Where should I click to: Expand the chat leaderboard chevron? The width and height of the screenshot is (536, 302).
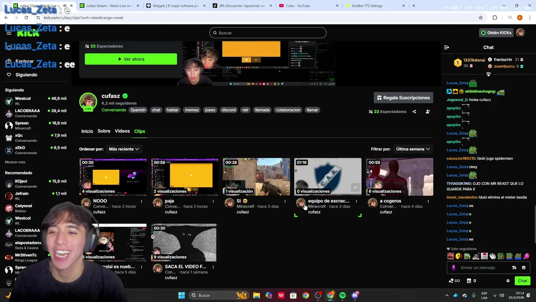488,74
